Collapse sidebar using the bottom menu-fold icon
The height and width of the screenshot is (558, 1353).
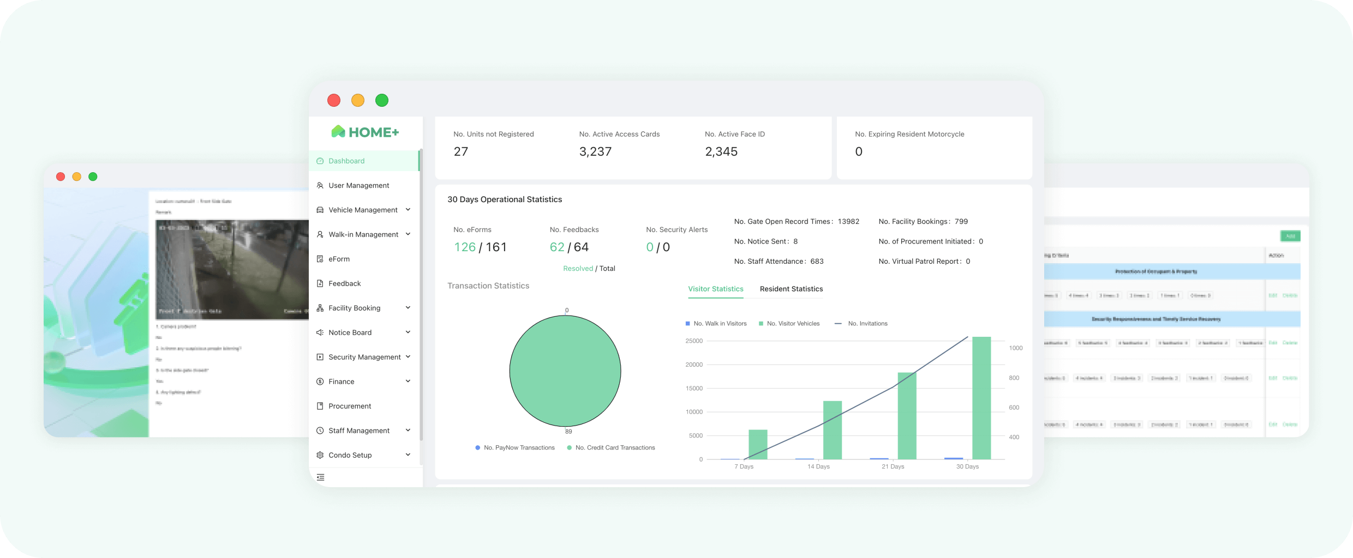click(321, 477)
